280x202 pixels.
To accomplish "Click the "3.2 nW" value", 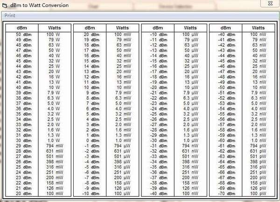I will pos(259,114).
